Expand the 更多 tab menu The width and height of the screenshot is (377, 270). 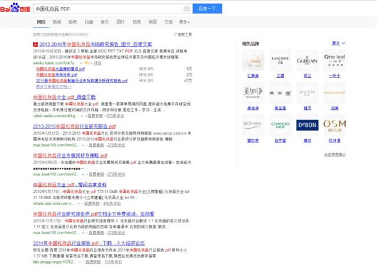tap(185, 22)
